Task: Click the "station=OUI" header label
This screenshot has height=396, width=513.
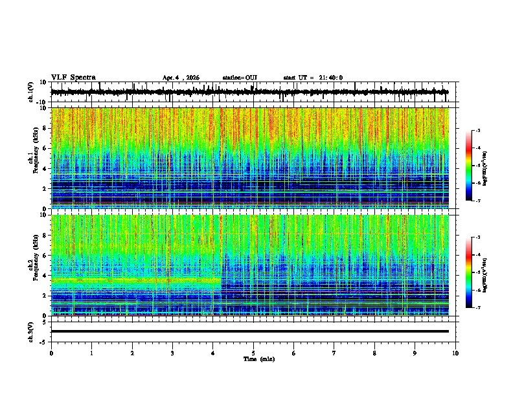Action: point(240,78)
